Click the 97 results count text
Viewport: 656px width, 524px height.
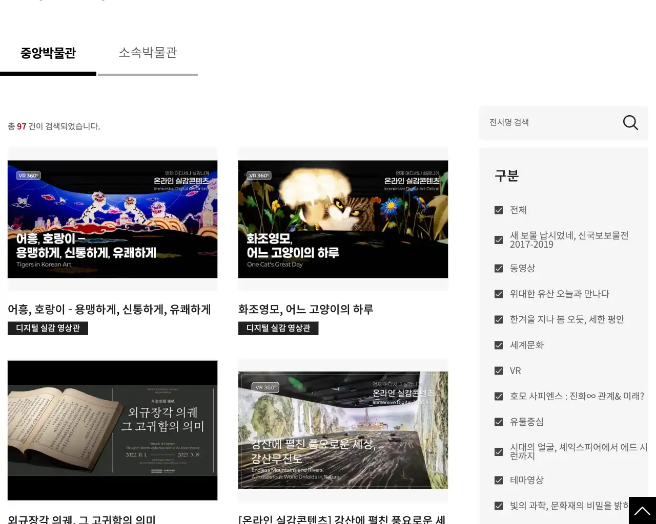(x=22, y=126)
